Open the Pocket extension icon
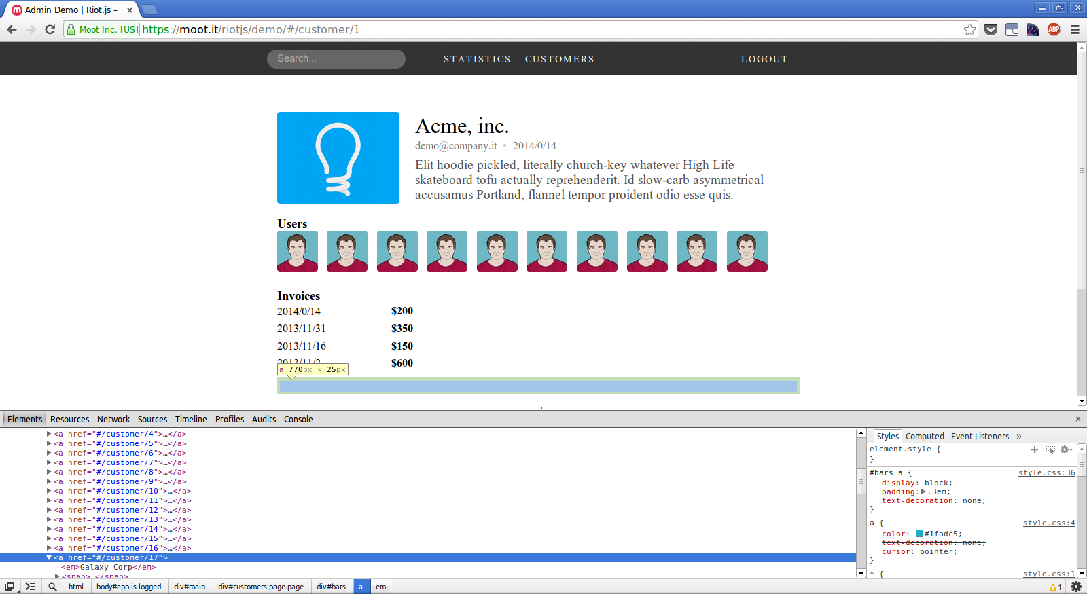 click(991, 29)
